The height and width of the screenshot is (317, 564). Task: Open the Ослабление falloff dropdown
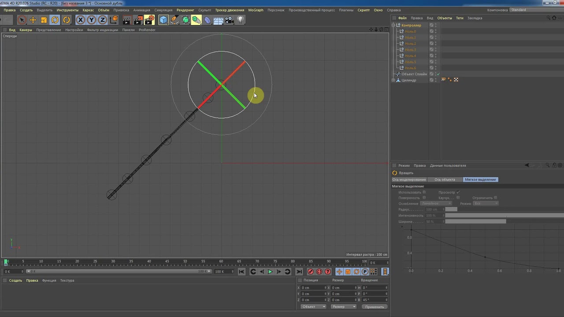[436, 203]
